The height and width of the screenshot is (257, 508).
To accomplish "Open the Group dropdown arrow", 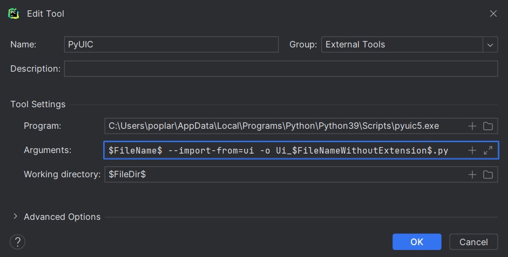I will (490, 45).
